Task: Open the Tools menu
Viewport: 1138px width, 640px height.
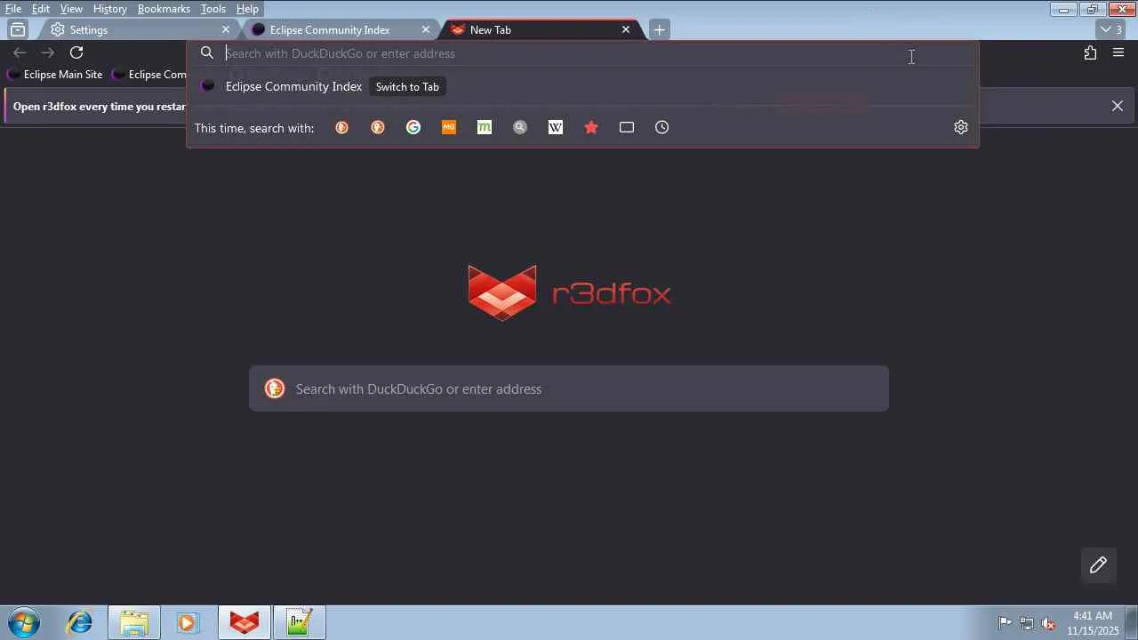Action: [213, 9]
